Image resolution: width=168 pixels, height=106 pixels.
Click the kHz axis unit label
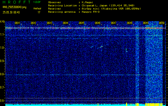click(2, 21)
